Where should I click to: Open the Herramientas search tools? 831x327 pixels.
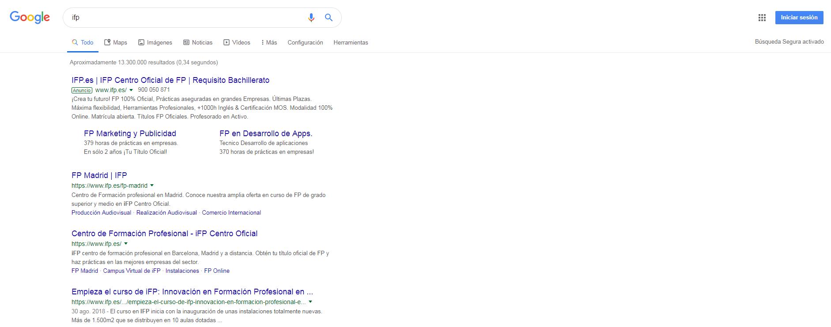click(x=351, y=42)
